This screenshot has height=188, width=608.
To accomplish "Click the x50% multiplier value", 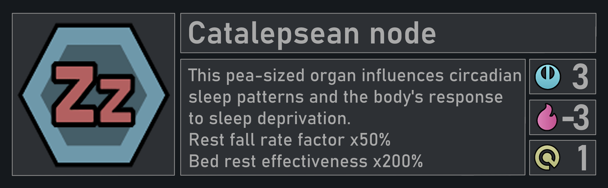I will (x=370, y=140).
